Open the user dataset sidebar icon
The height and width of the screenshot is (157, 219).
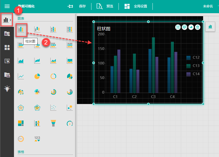7,33
